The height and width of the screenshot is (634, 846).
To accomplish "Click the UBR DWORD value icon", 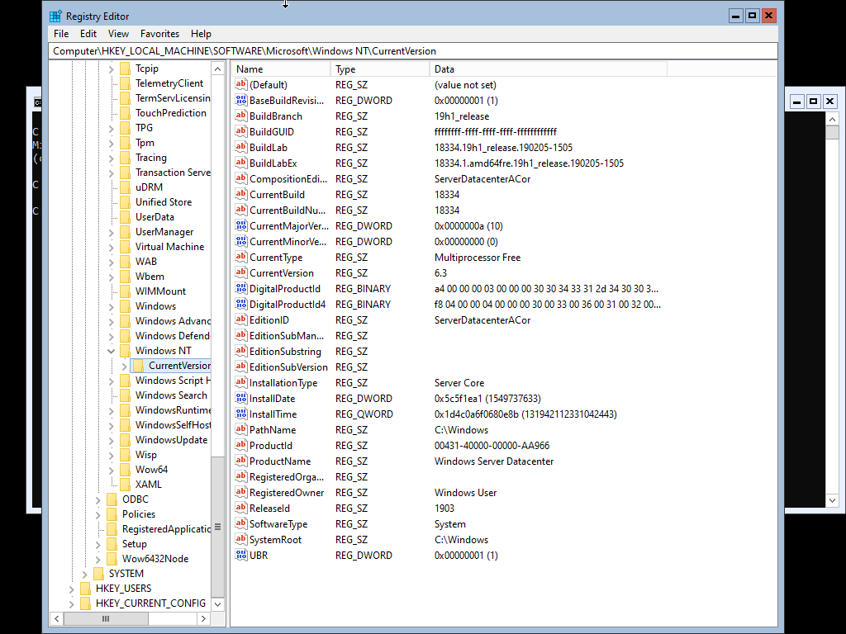I will (241, 555).
